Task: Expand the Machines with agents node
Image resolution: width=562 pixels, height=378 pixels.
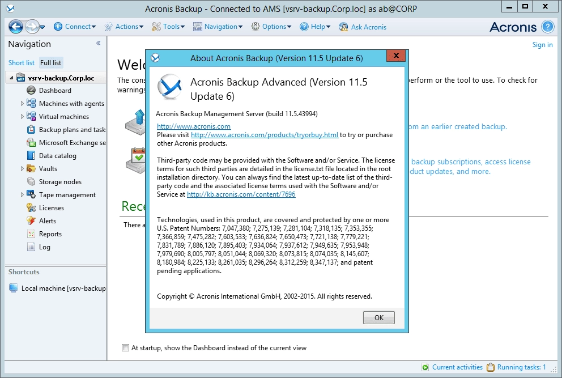Action: click(22, 104)
